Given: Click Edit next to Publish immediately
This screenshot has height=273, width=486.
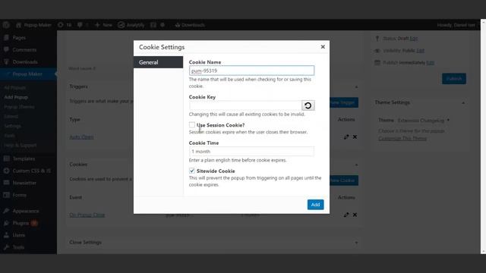Looking at the screenshot, I should click(431, 62).
